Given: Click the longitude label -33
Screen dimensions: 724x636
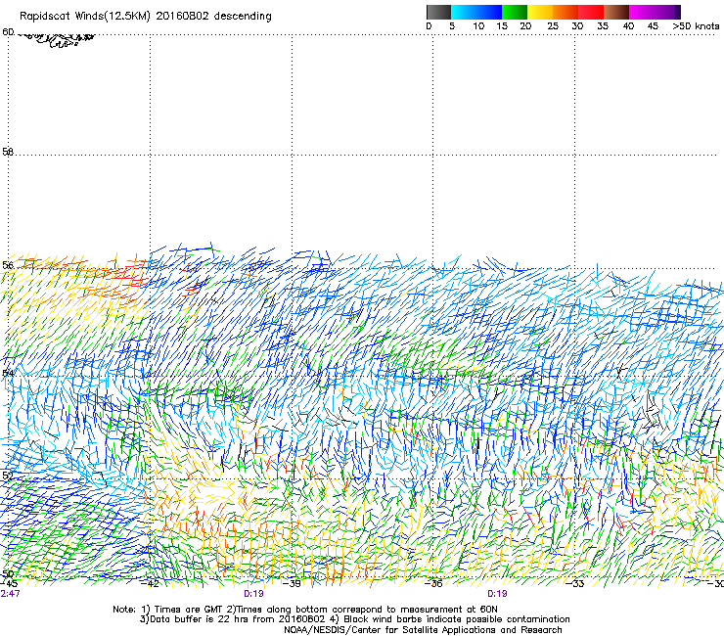Looking at the screenshot, I should pyautogui.click(x=575, y=583).
